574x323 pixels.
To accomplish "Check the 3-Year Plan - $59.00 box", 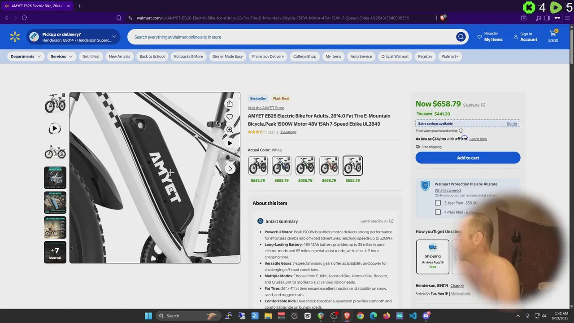I will pyautogui.click(x=438, y=203).
